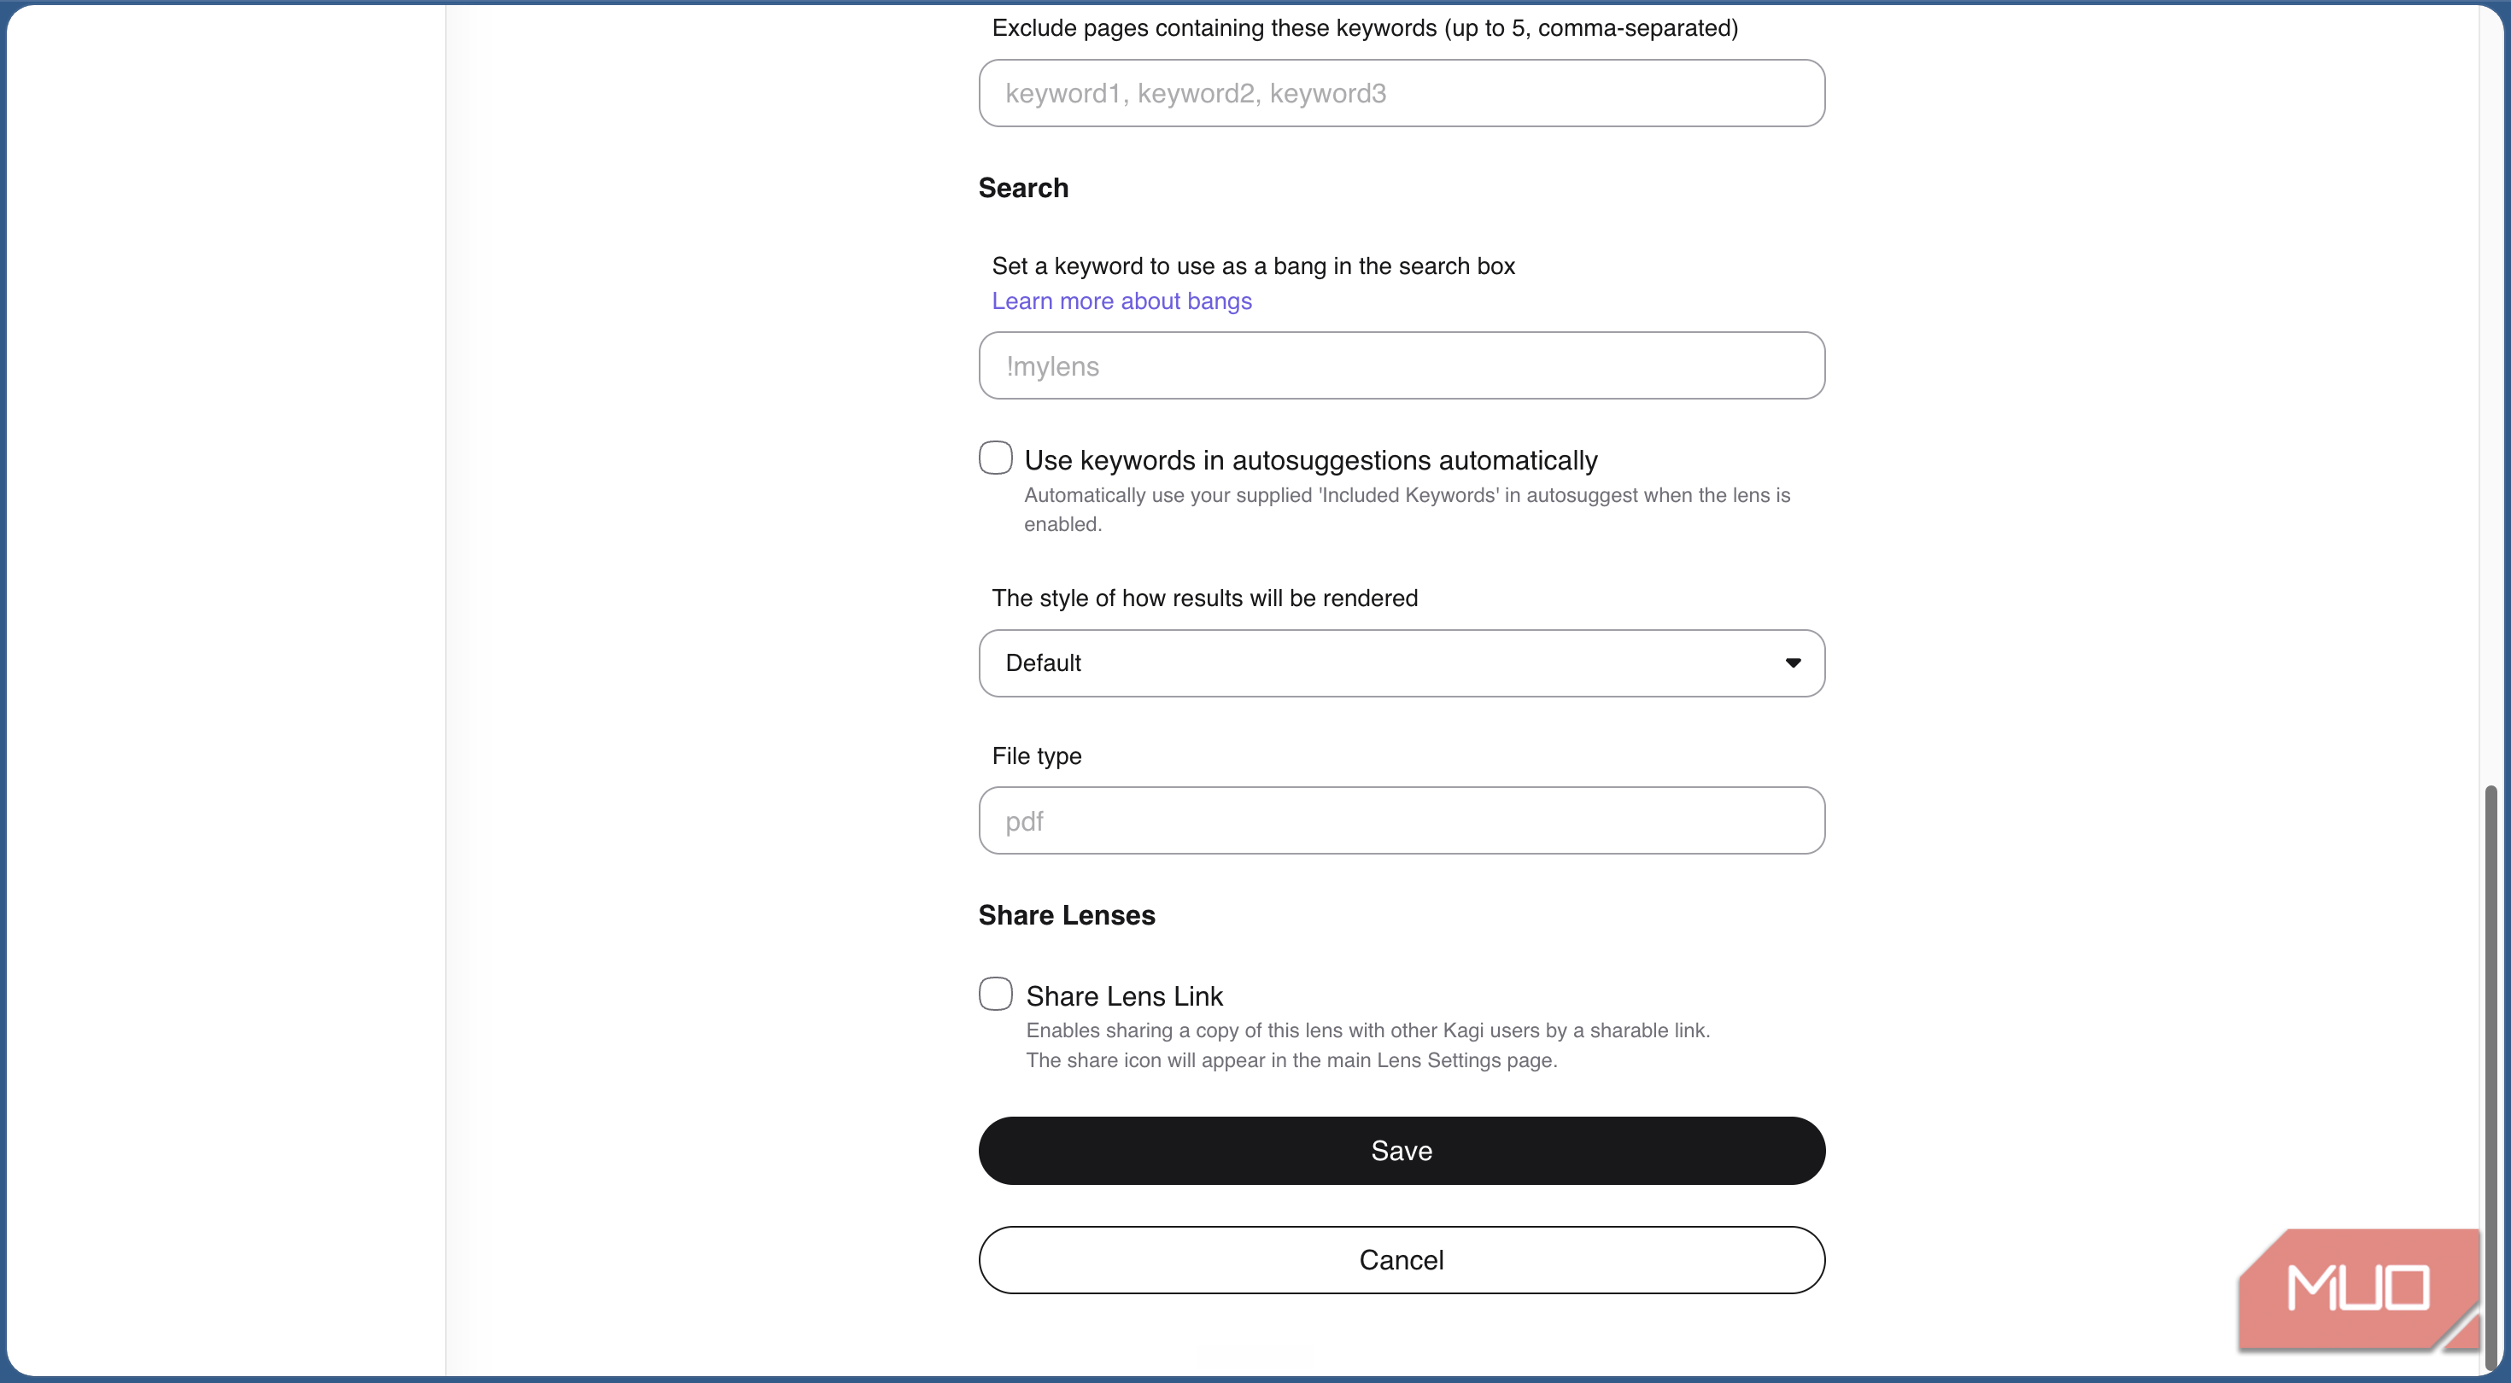Image resolution: width=2511 pixels, height=1383 pixels.
Task: Open the 'Learn more about bangs' link
Action: 1122,301
